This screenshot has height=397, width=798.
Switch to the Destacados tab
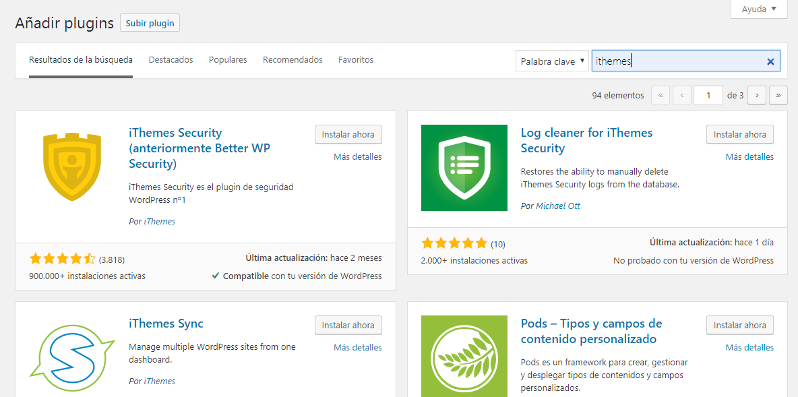click(x=171, y=60)
